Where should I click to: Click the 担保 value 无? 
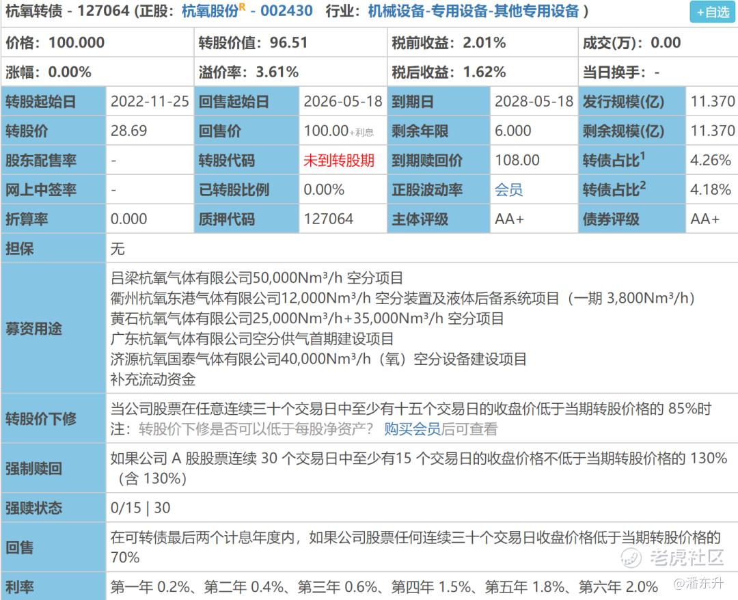pyautogui.click(x=118, y=249)
